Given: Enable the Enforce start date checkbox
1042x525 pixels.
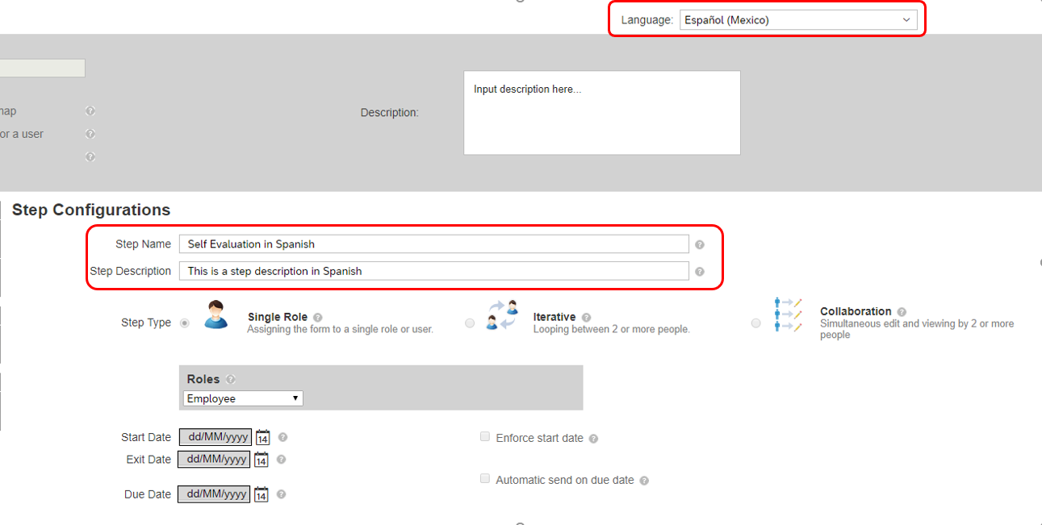Looking at the screenshot, I should [485, 436].
